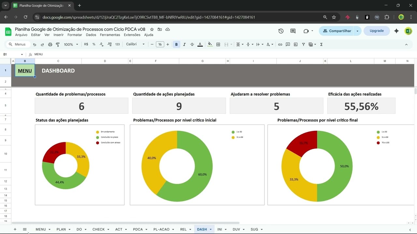This screenshot has width=417, height=234.
Task: Open all sheets list icon
Action: point(25,229)
